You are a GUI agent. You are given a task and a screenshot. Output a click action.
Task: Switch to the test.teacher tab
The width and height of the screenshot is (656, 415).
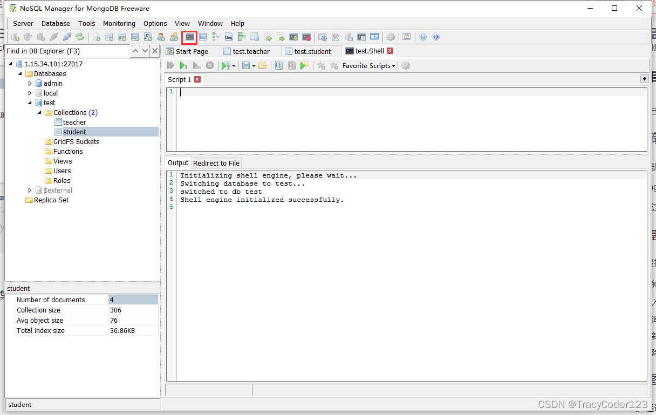251,51
